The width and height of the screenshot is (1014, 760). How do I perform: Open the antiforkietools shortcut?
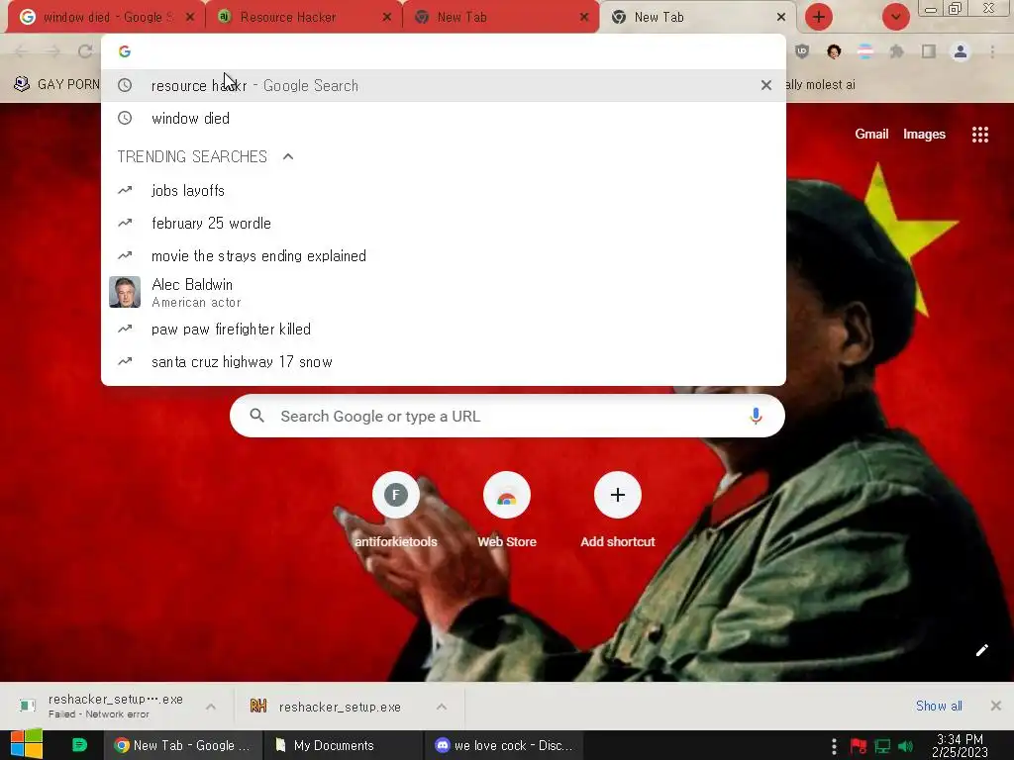point(396,511)
